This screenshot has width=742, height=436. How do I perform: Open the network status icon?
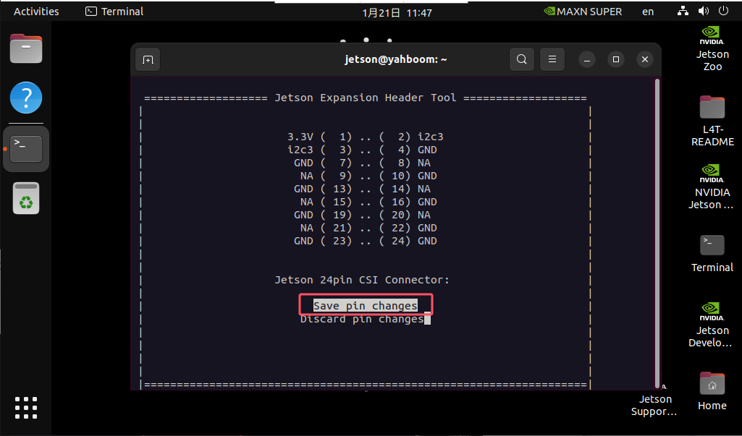[683, 12]
